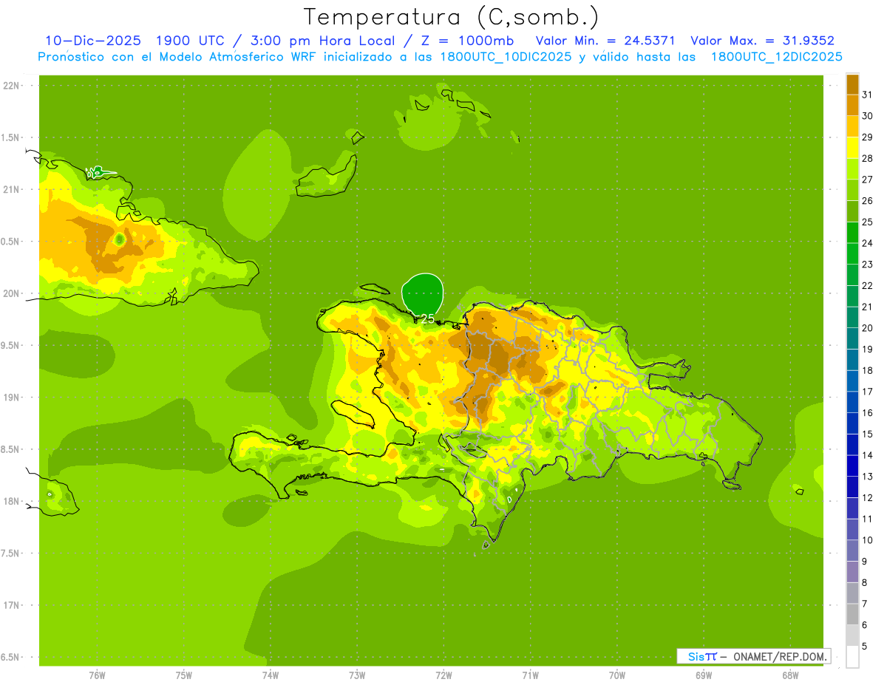Click the '20N' latitude label

click(x=13, y=293)
